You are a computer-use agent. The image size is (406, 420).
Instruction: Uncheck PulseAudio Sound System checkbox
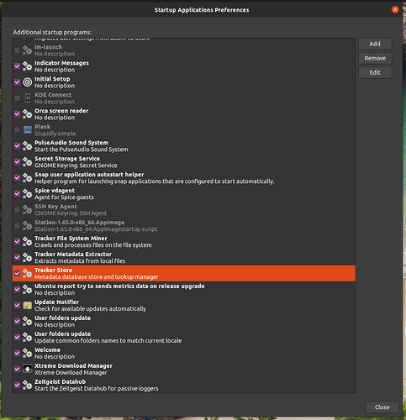coord(17,146)
